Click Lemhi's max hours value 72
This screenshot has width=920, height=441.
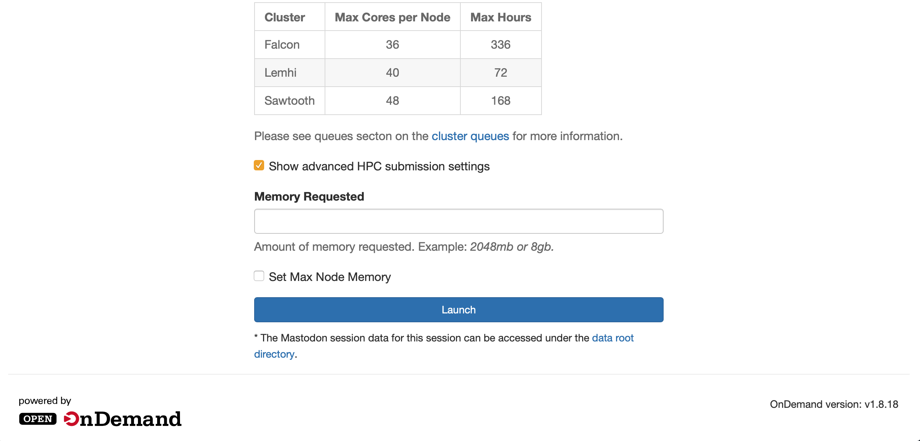(500, 73)
